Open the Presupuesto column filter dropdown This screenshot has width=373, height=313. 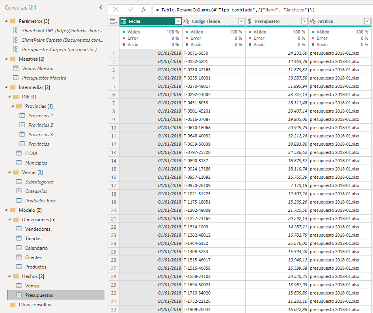tap(304, 21)
